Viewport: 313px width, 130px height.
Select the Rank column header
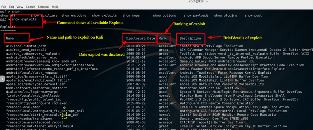tap(162, 38)
